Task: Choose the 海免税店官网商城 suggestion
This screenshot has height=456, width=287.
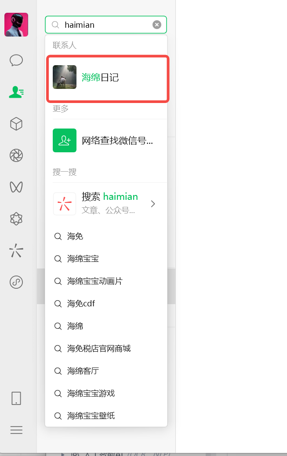Action: (x=106, y=349)
